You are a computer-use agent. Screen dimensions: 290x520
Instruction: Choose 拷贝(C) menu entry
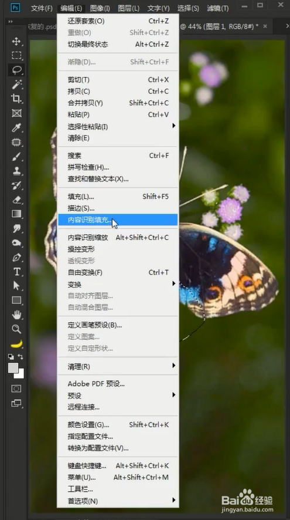tap(118, 91)
